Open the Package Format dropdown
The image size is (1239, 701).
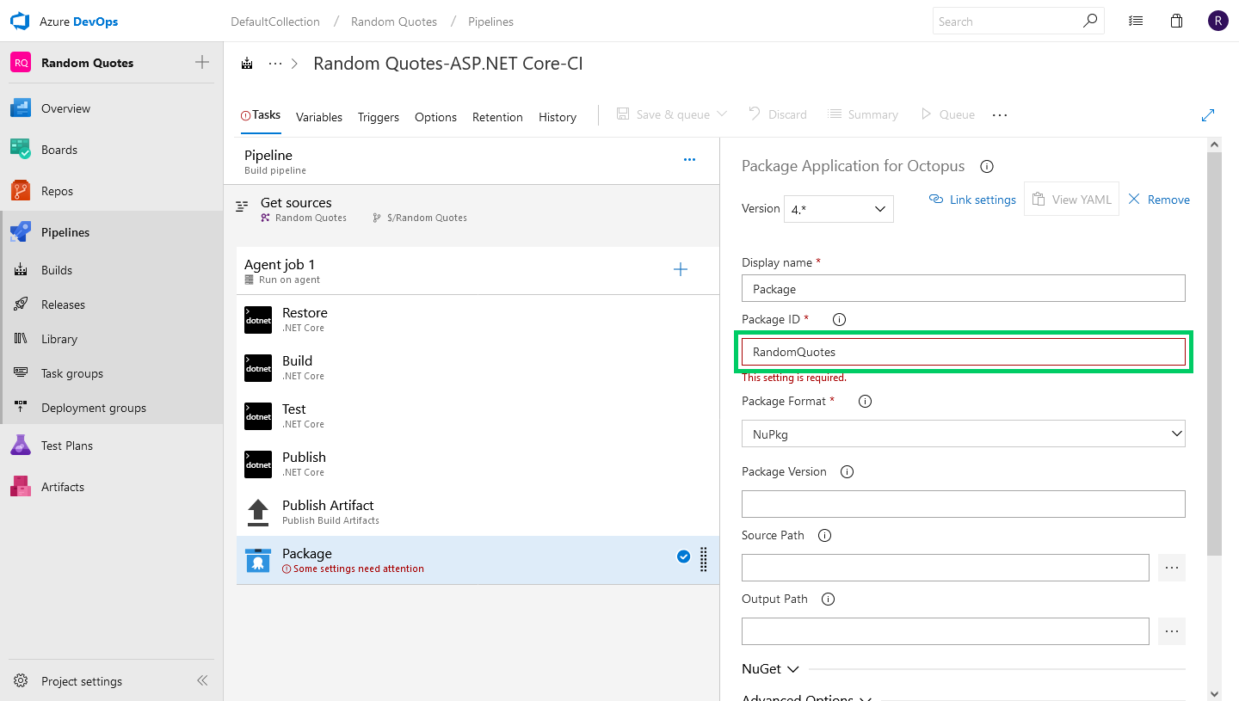[964, 434]
